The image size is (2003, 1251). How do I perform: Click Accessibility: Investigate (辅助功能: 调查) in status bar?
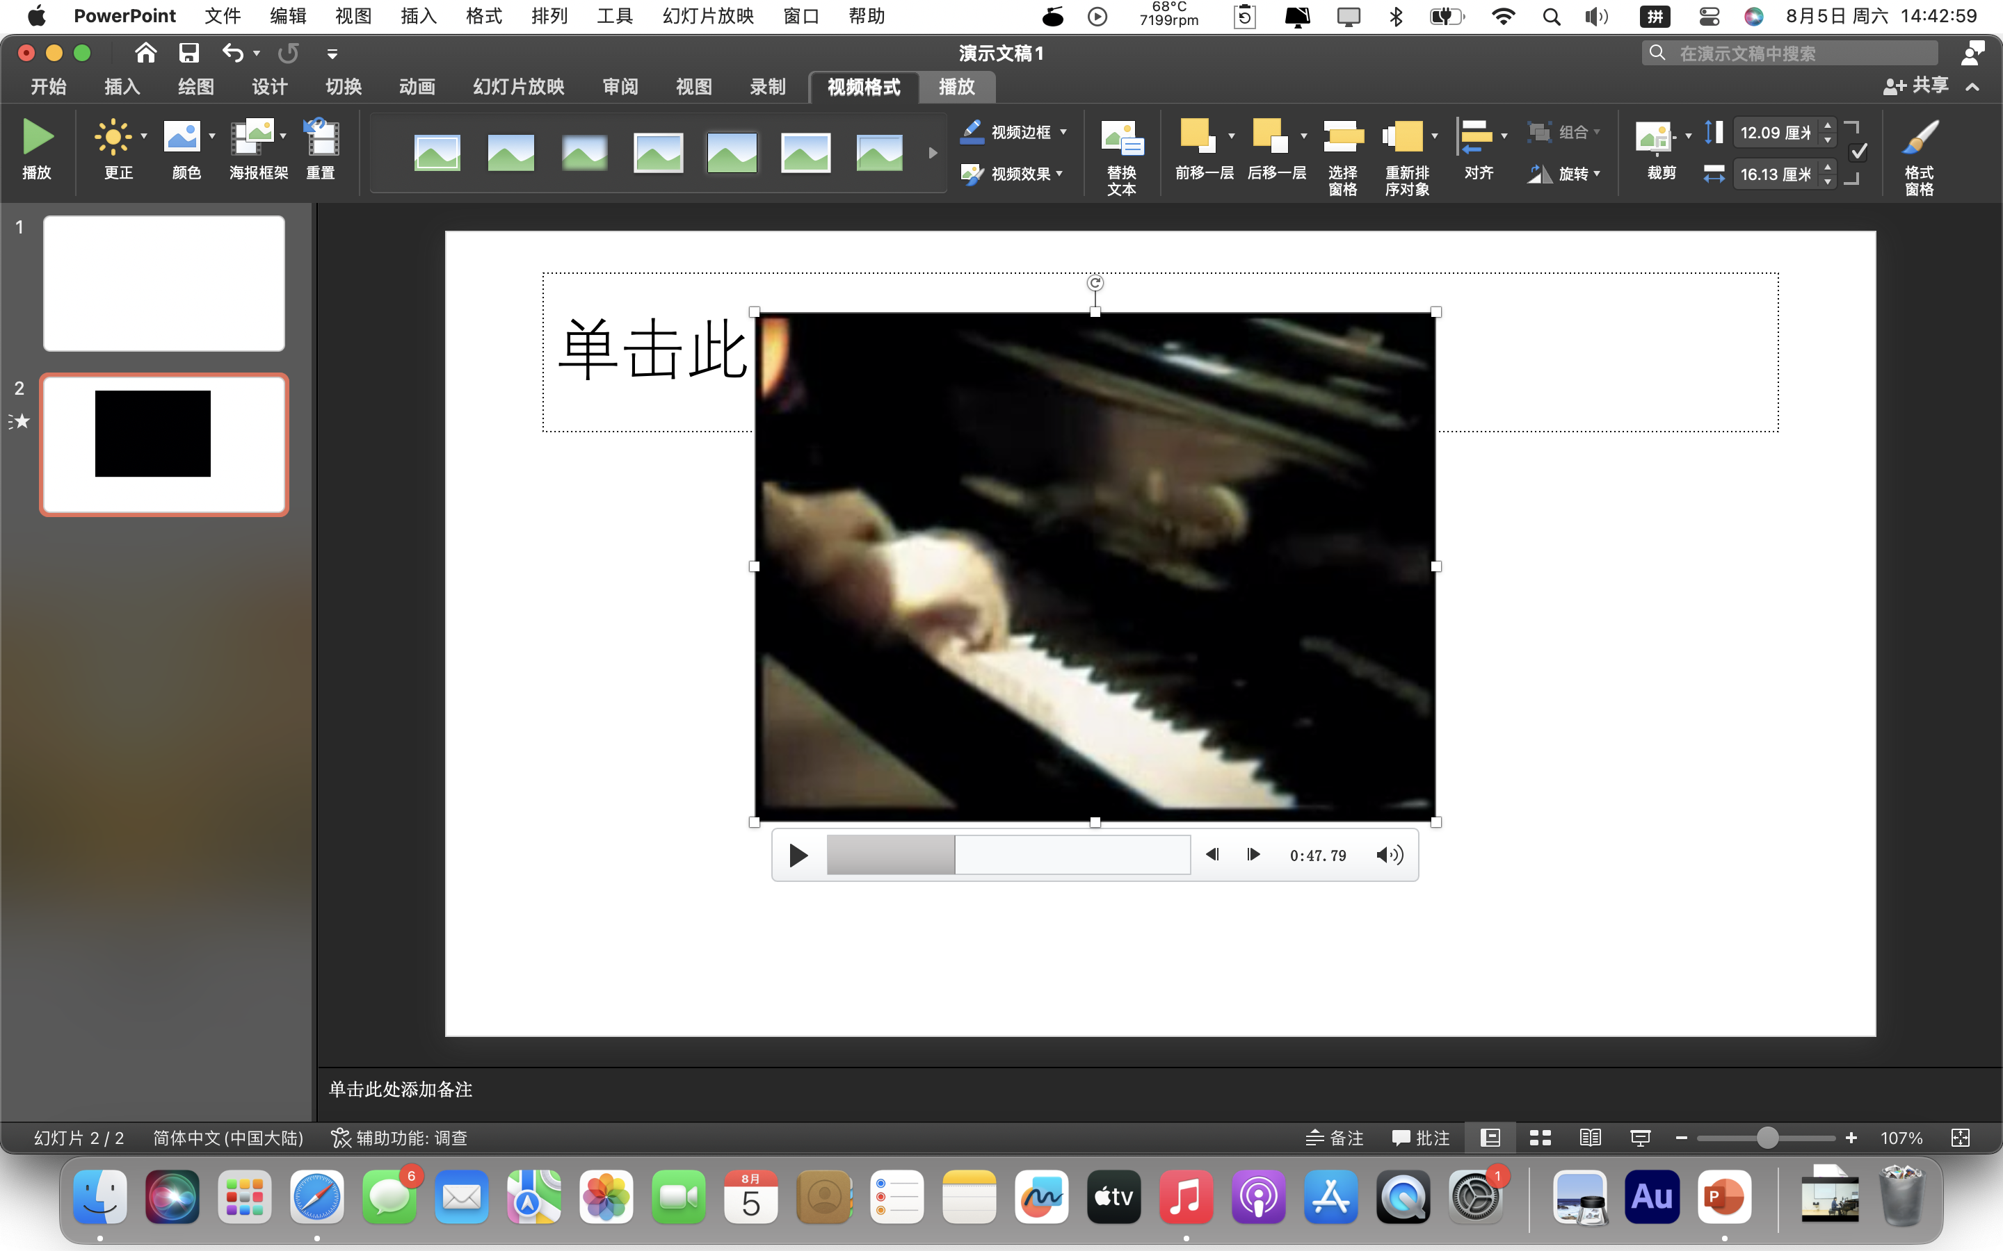(400, 1138)
